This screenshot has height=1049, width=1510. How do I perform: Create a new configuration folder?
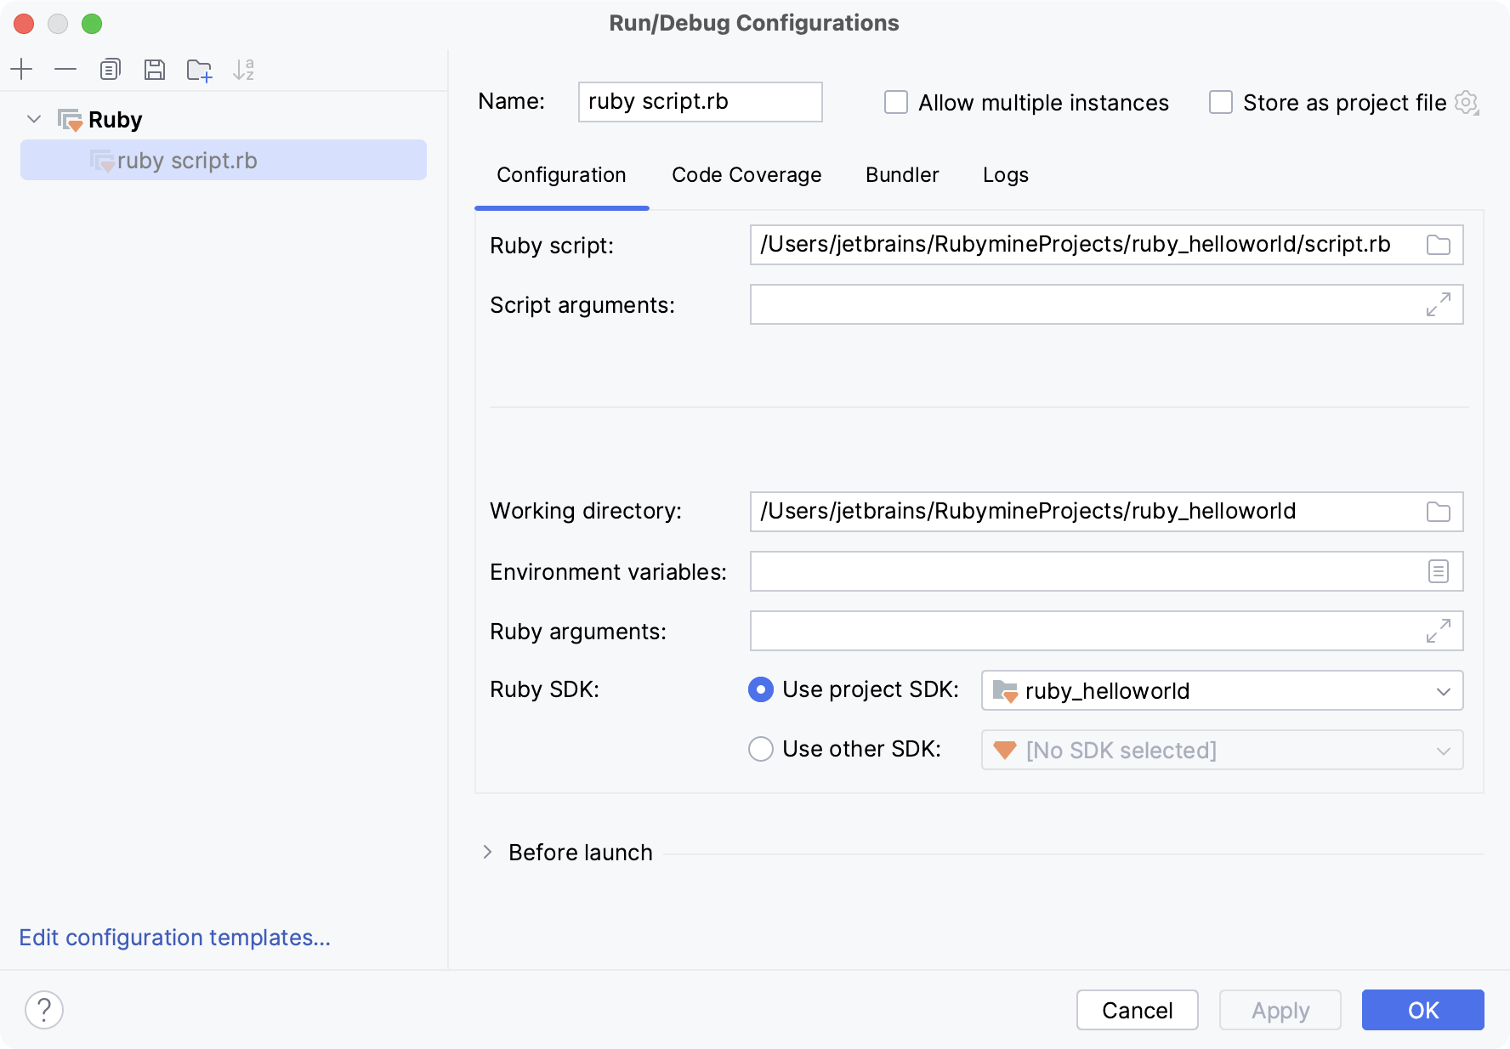[x=199, y=70]
